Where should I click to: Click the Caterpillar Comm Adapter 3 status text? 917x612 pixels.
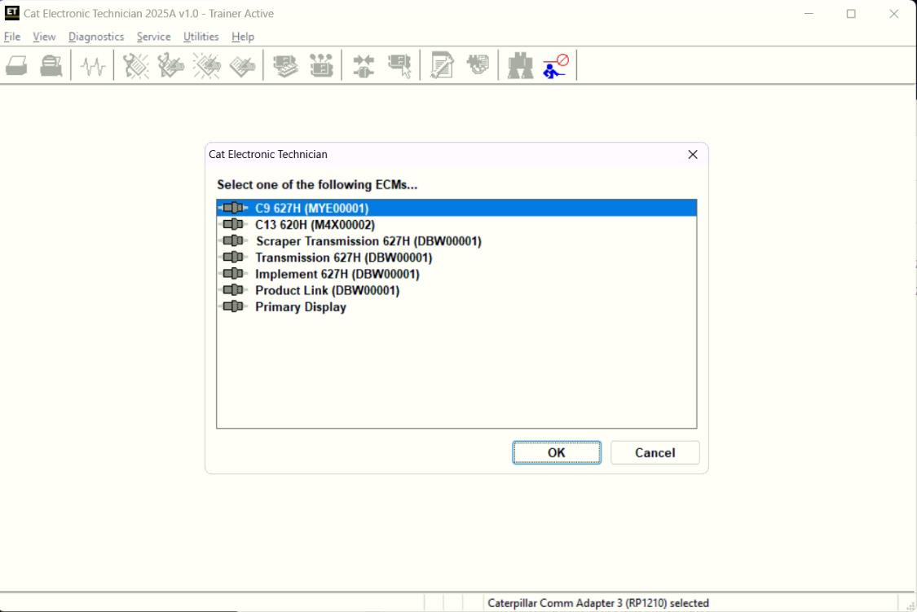(597, 603)
